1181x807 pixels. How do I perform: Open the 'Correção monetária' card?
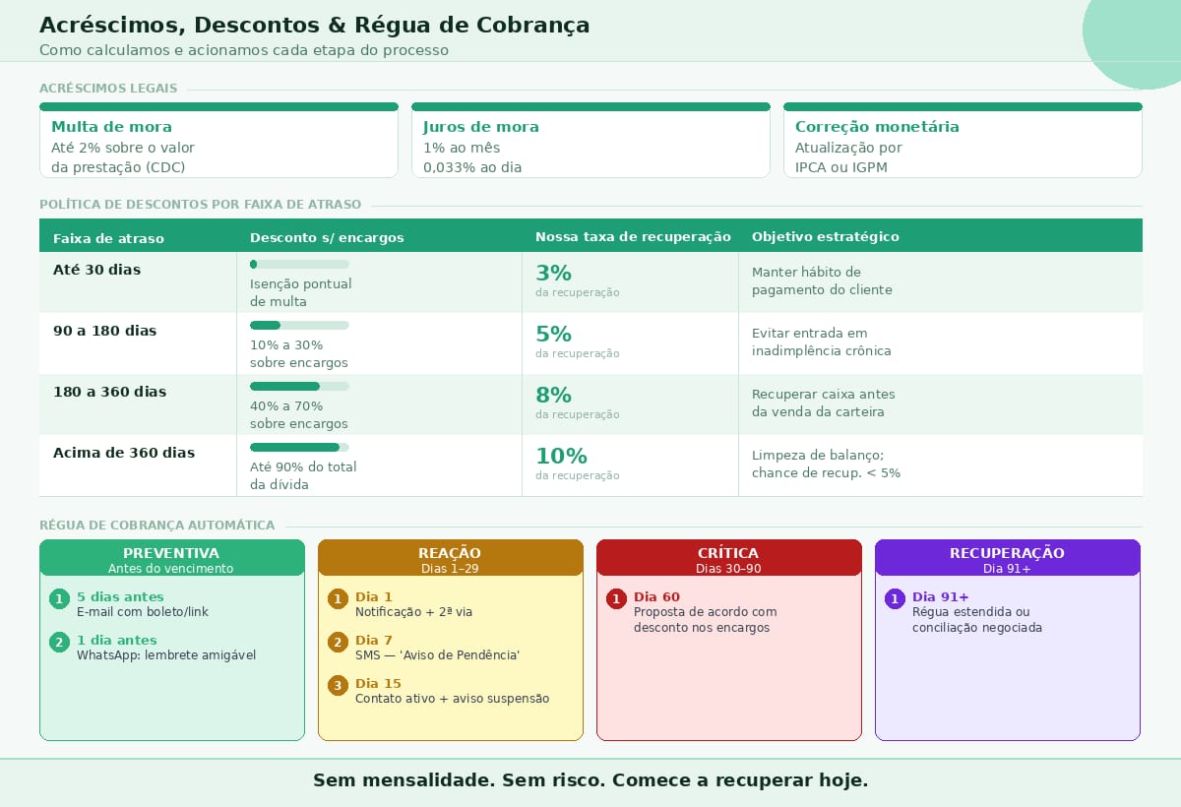click(963, 141)
